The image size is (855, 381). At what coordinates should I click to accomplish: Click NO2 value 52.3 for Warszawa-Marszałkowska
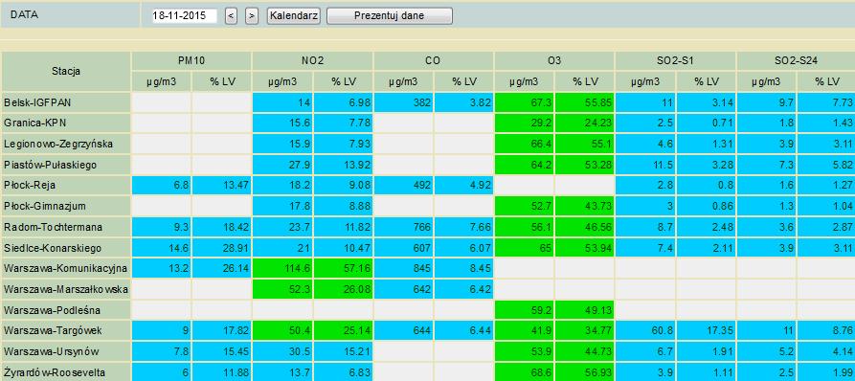[282, 289]
